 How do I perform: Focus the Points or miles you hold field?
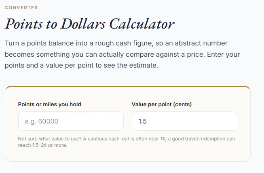71,121
